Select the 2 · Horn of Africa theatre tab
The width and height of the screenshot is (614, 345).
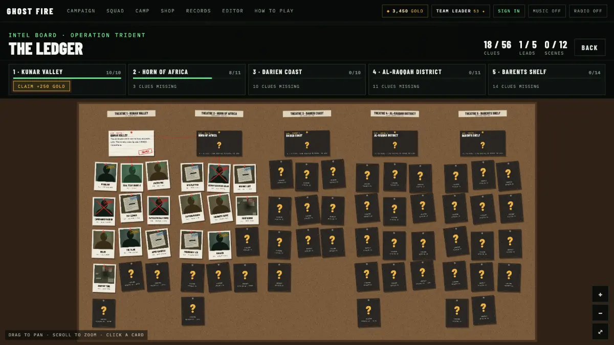(186, 79)
